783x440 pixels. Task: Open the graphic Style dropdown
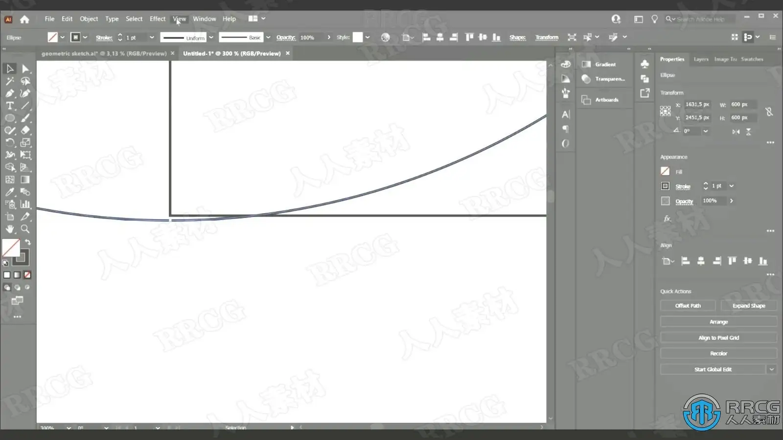(x=368, y=38)
